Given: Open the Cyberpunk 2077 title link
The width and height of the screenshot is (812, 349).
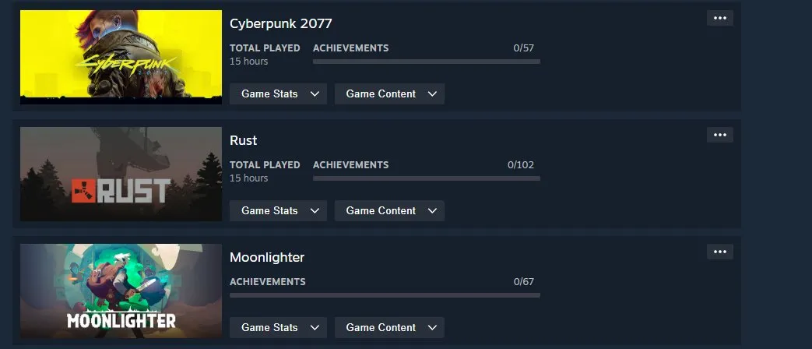Looking at the screenshot, I should click(x=281, y=23).
